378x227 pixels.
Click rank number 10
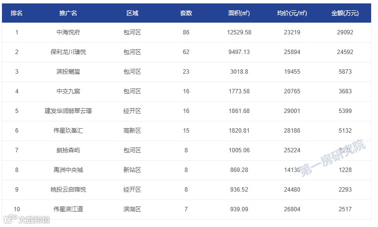(x=17, y=209)
